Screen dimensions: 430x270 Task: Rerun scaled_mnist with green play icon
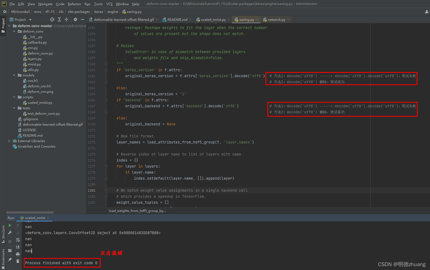click(10, 225)
